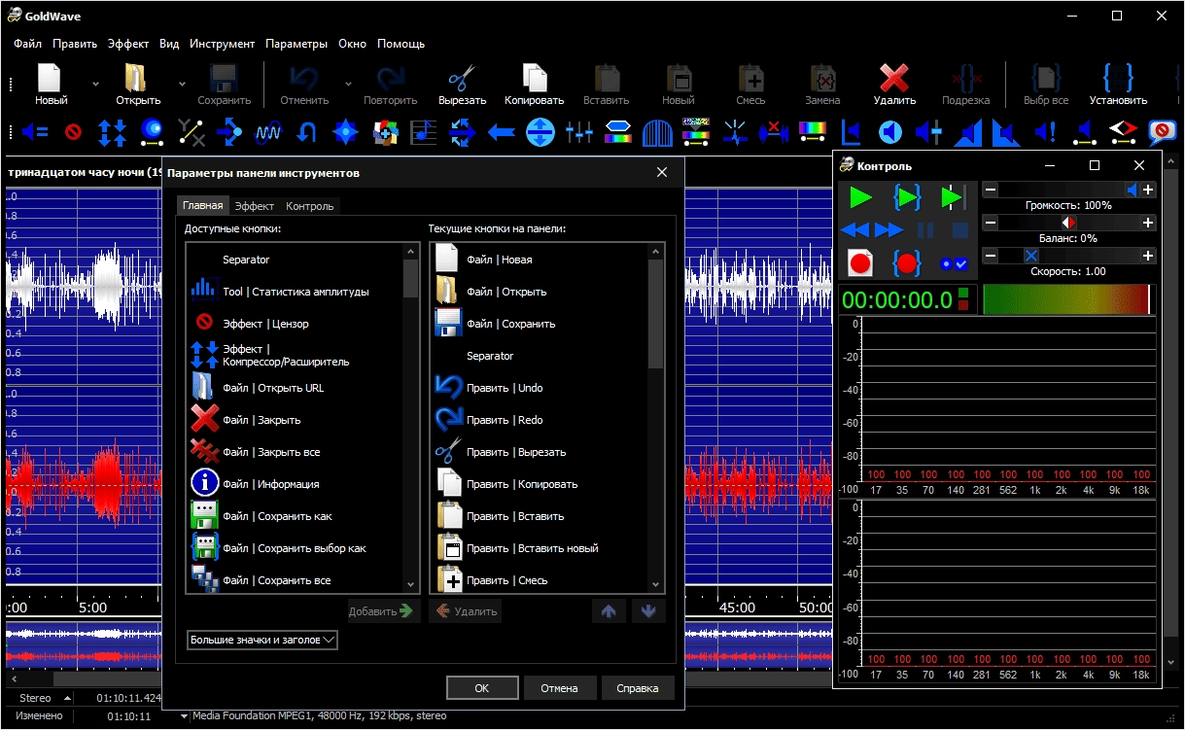Select Эффект | Цензор in available buttons list
This screenshot has width=1185, height=730.
coord(295,324)
